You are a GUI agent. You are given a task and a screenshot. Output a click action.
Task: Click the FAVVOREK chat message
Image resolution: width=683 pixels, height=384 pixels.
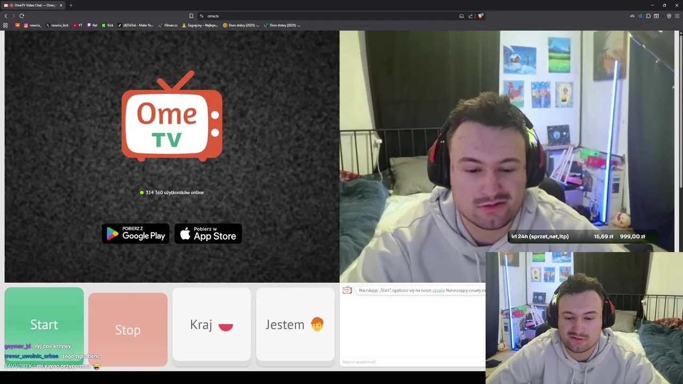[x=52, y=366]
